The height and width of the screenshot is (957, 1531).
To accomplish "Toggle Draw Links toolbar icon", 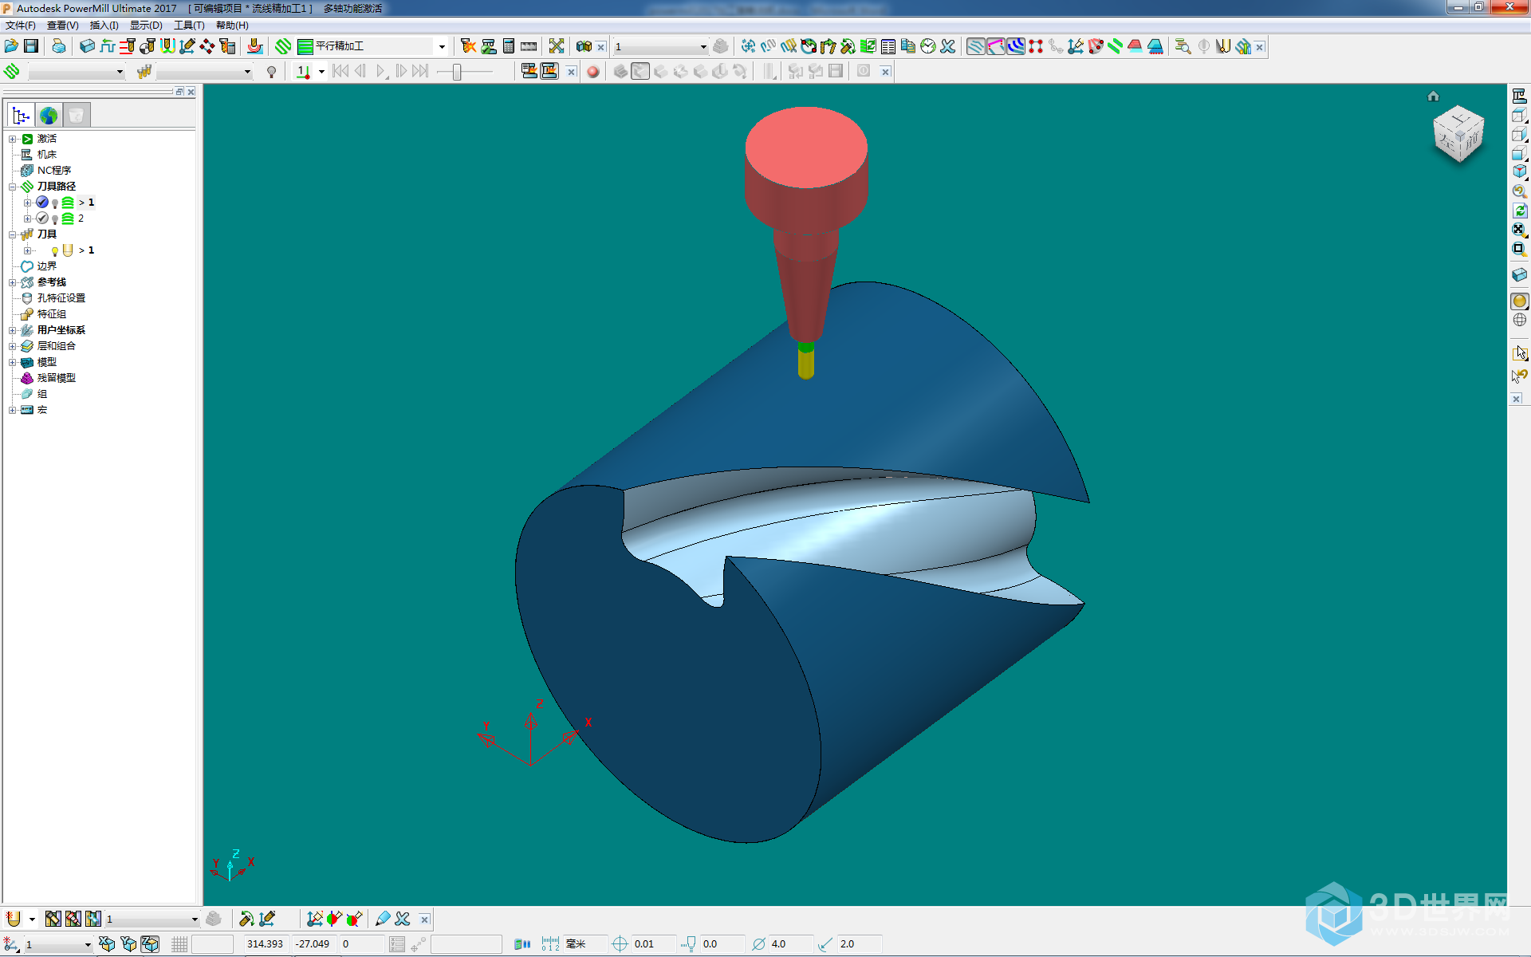I will click(996, 46).
